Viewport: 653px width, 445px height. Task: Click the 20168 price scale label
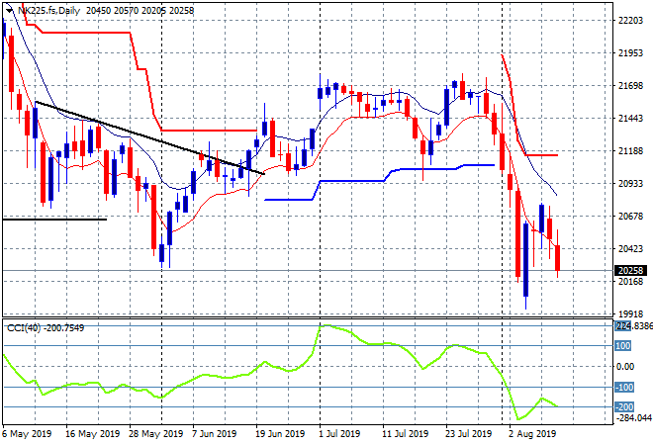pyautogui.click(x=630, y=282)
